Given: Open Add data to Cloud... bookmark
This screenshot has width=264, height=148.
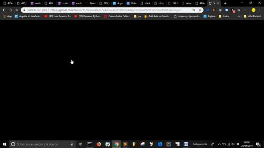Looking at the screenshot, I should pyautogui.click(x=157, y=16).
